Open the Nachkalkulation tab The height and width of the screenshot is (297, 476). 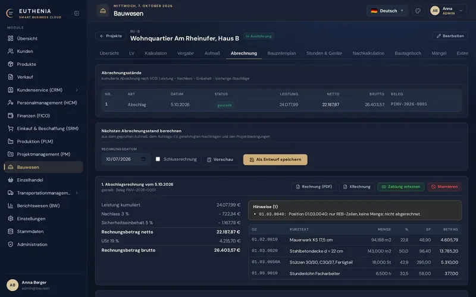coord(368,53)
